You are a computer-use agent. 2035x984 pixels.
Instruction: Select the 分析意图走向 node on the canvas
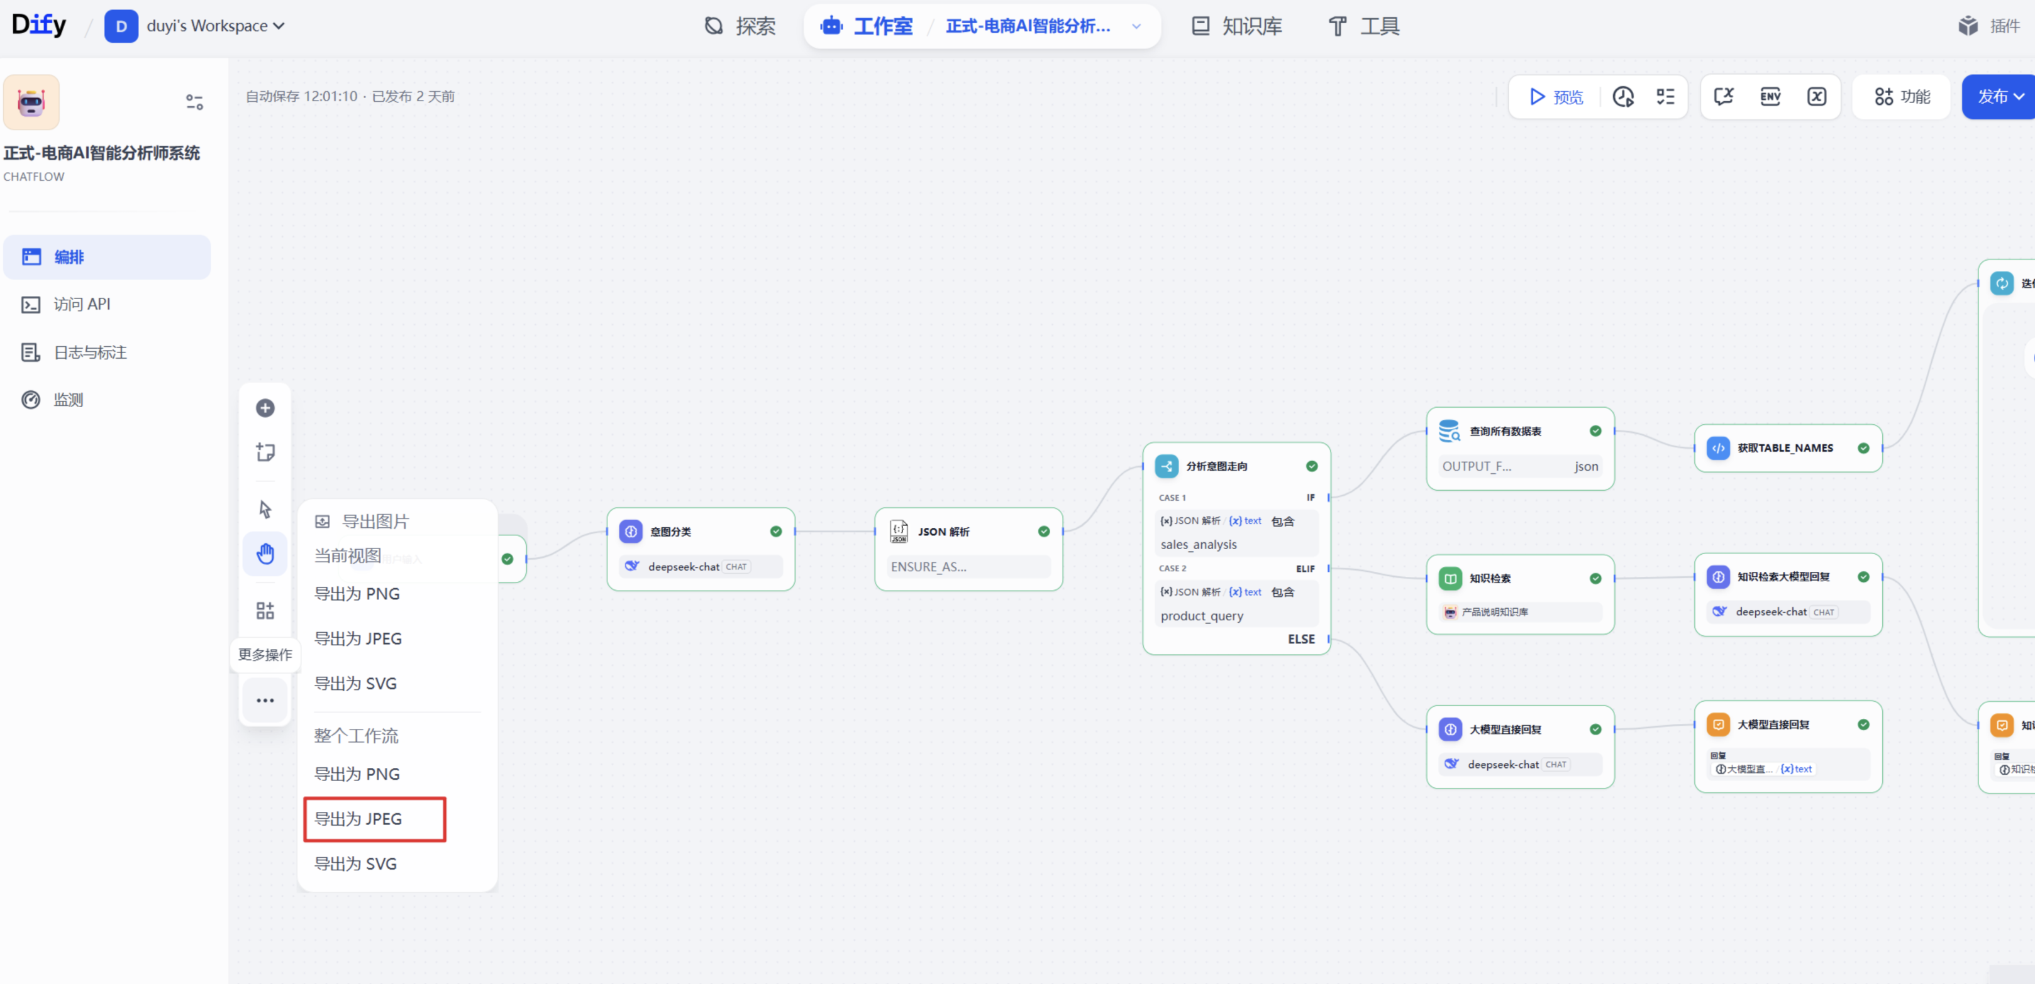point(1236,548)
